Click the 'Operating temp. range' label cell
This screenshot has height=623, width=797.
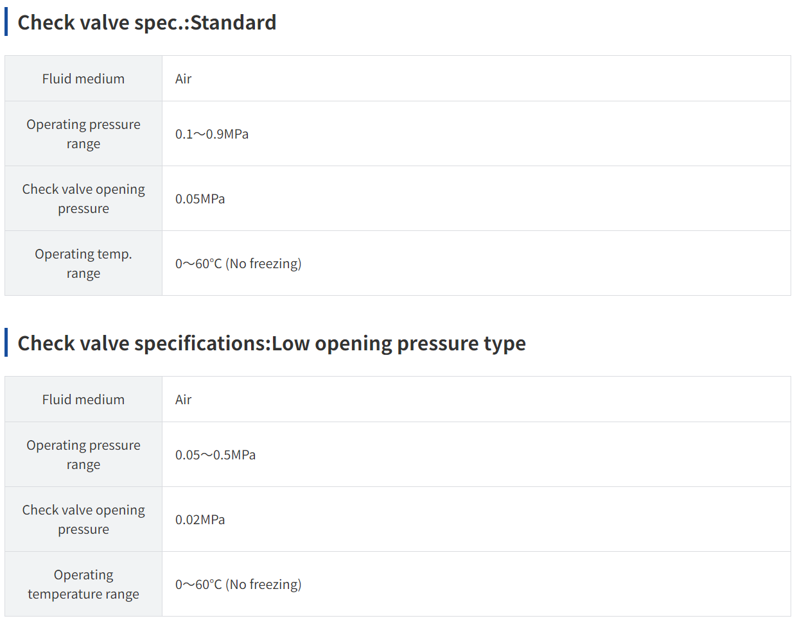[83, 263]
